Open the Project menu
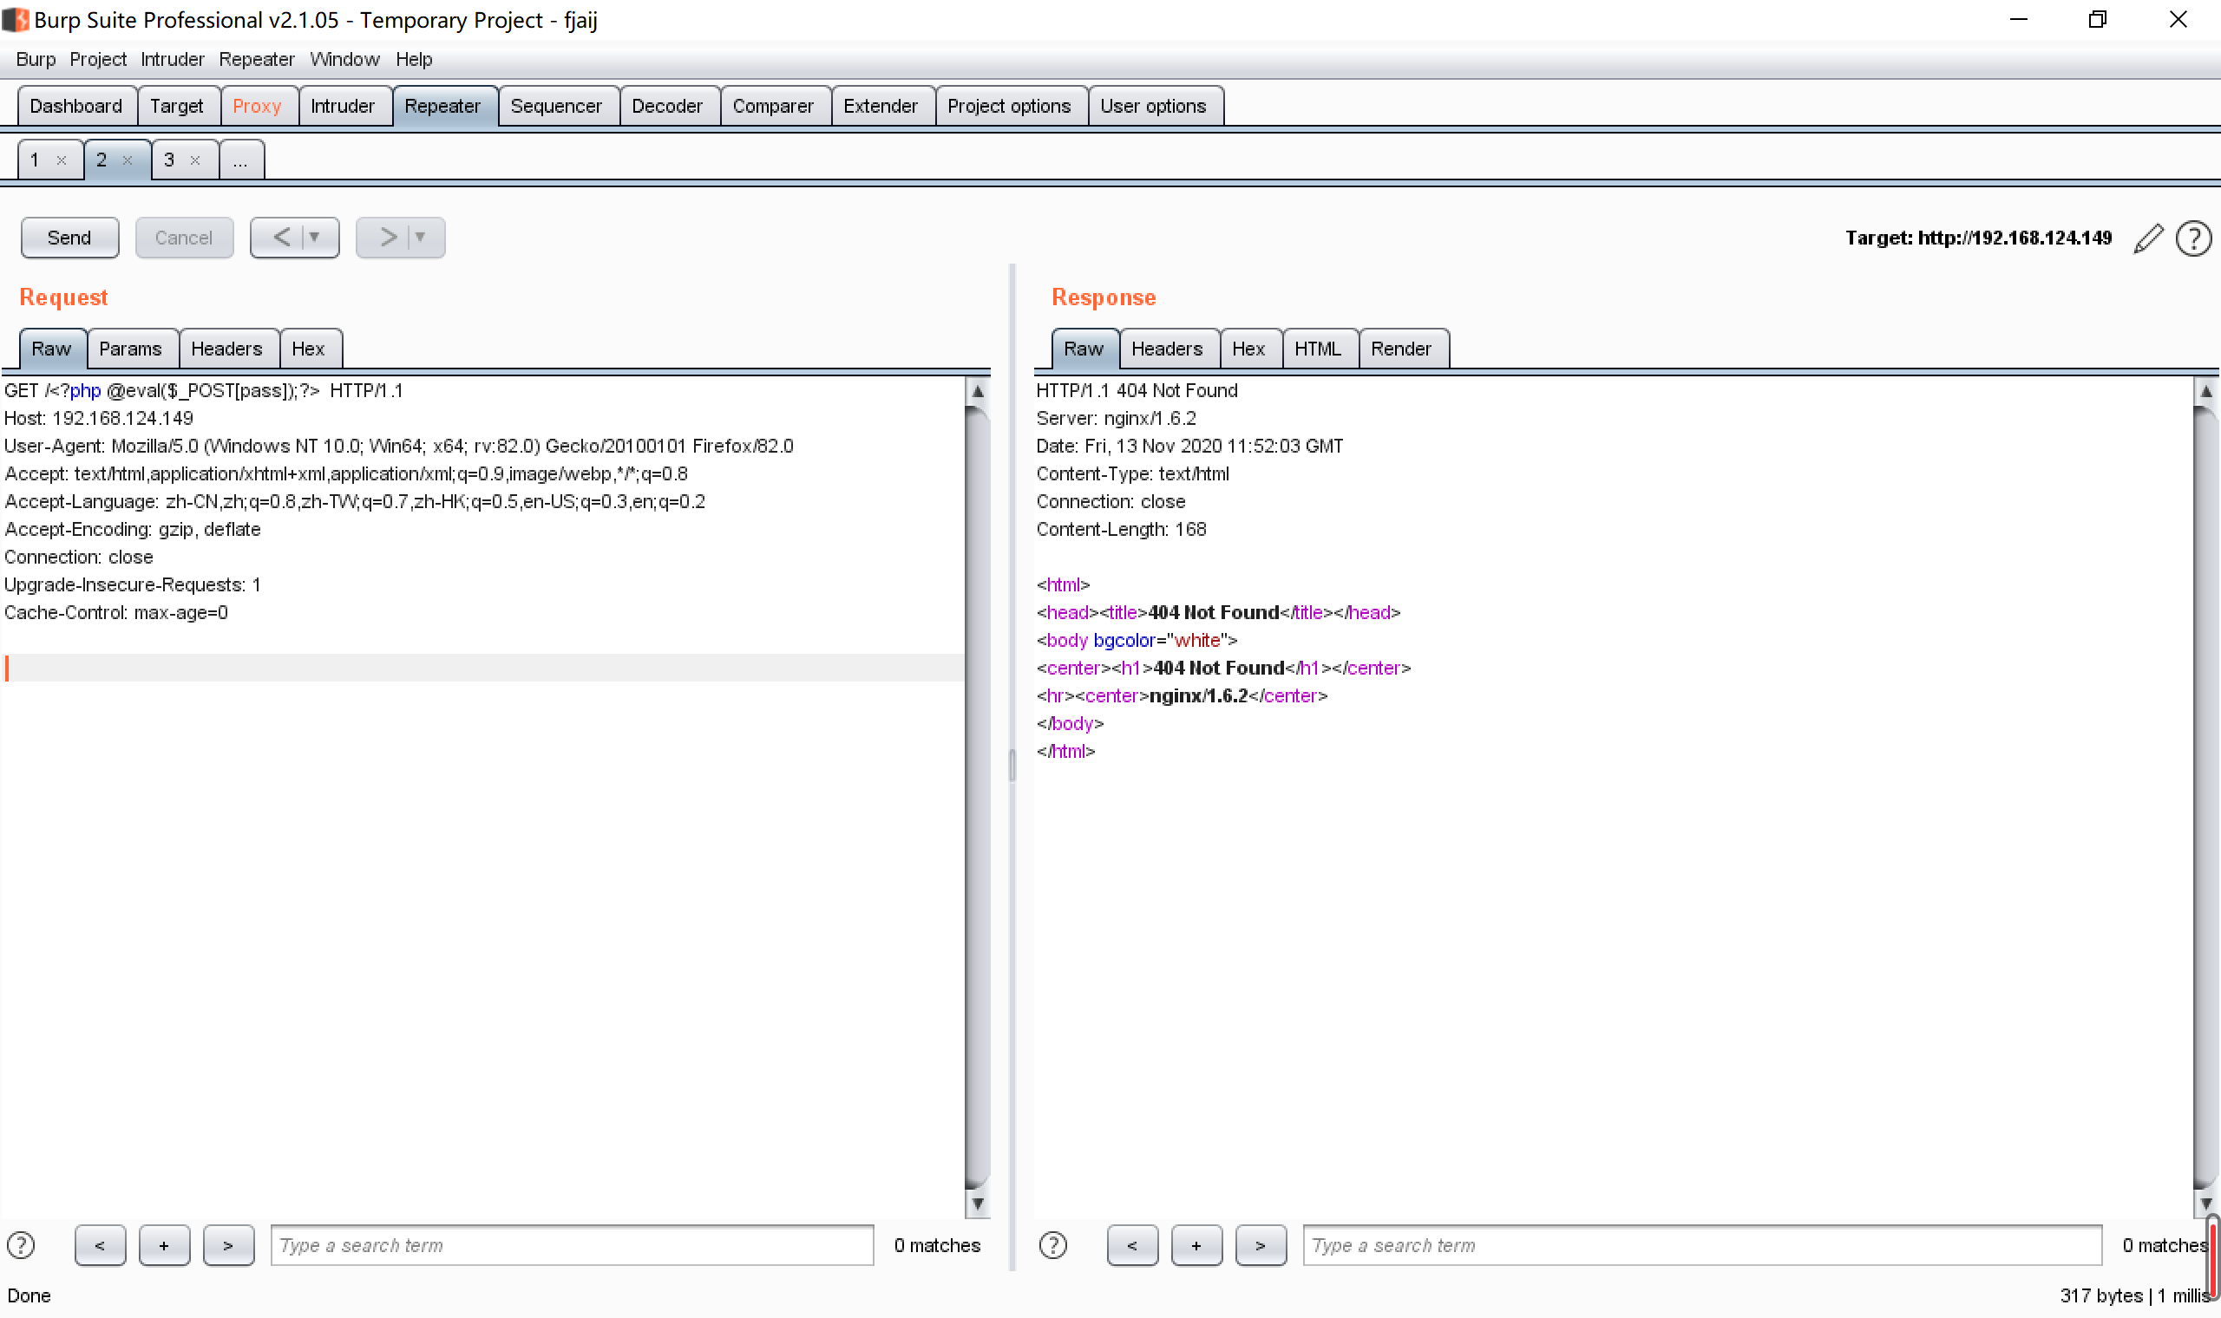The image size is (2221, 1318). 98,60
